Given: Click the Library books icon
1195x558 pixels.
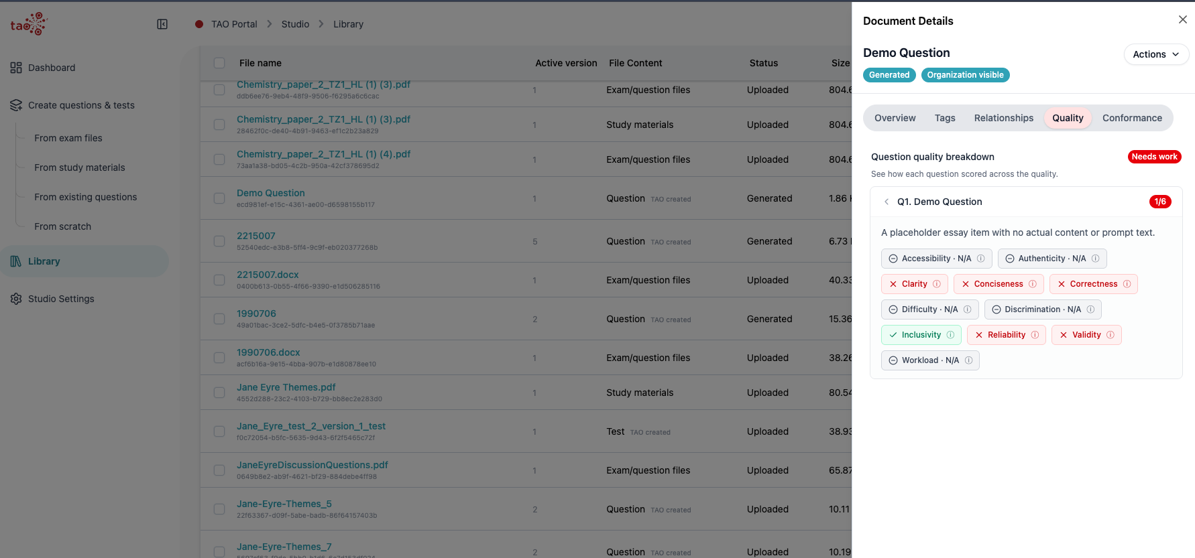Looking at the screenshot, I should (16, 261).
